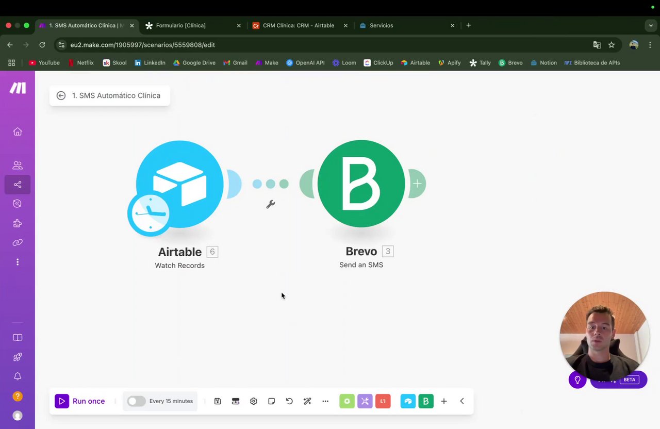This screenshot has height=429, width=660.
Task: Open the Connections puzzle icon in sidebar
Action: [x=18, y=223]
